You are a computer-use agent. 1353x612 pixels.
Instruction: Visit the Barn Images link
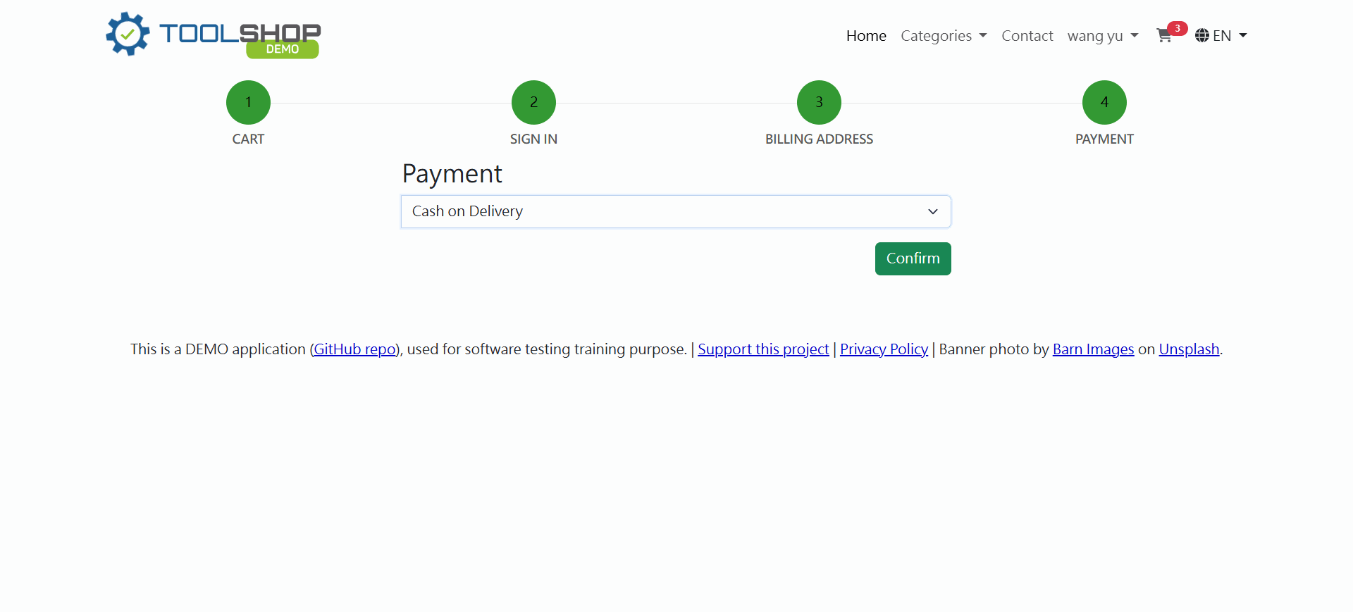coord(1093,349)
